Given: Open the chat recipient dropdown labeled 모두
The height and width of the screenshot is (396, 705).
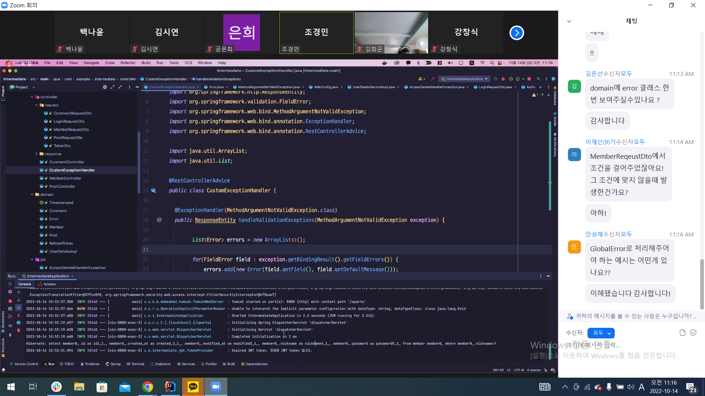Looking at the screenshot, I should pyautogui.click(x=601, y=333).
